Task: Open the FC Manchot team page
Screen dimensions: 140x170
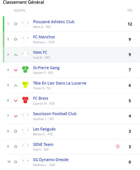Action: coord(44,37)
